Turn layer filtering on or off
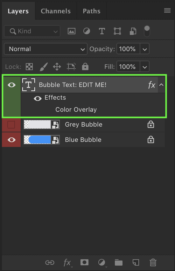 coord(147,31)
